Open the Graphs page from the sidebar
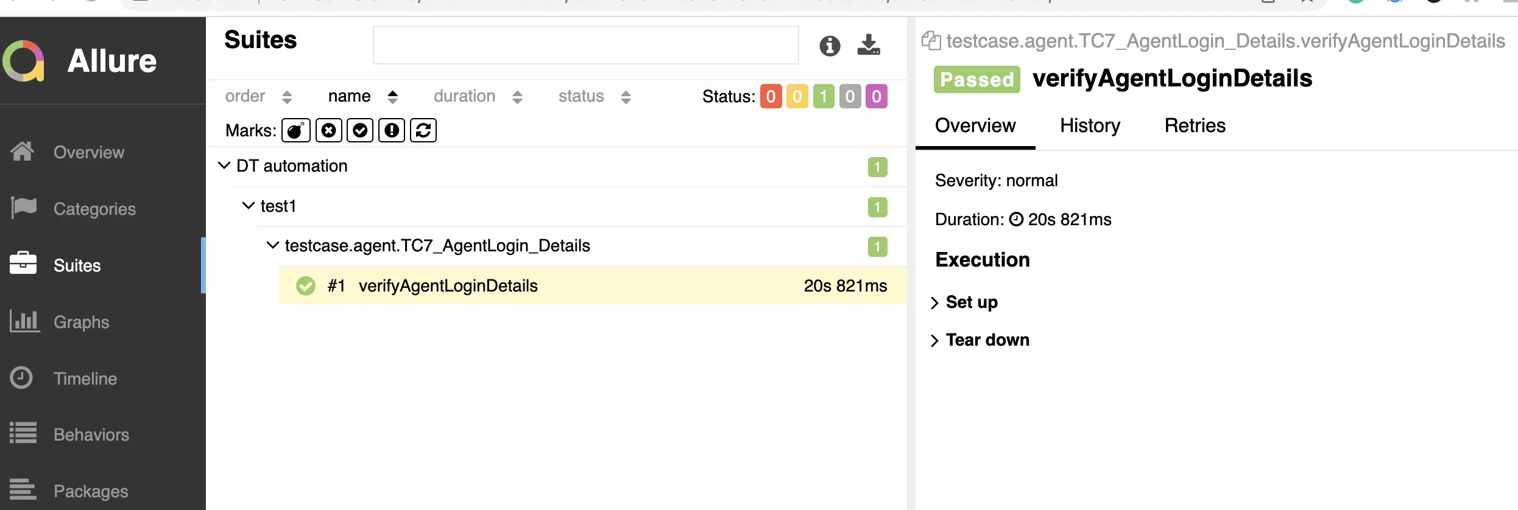This screenshot has height=510, width=1518. (x=80, y=322)
